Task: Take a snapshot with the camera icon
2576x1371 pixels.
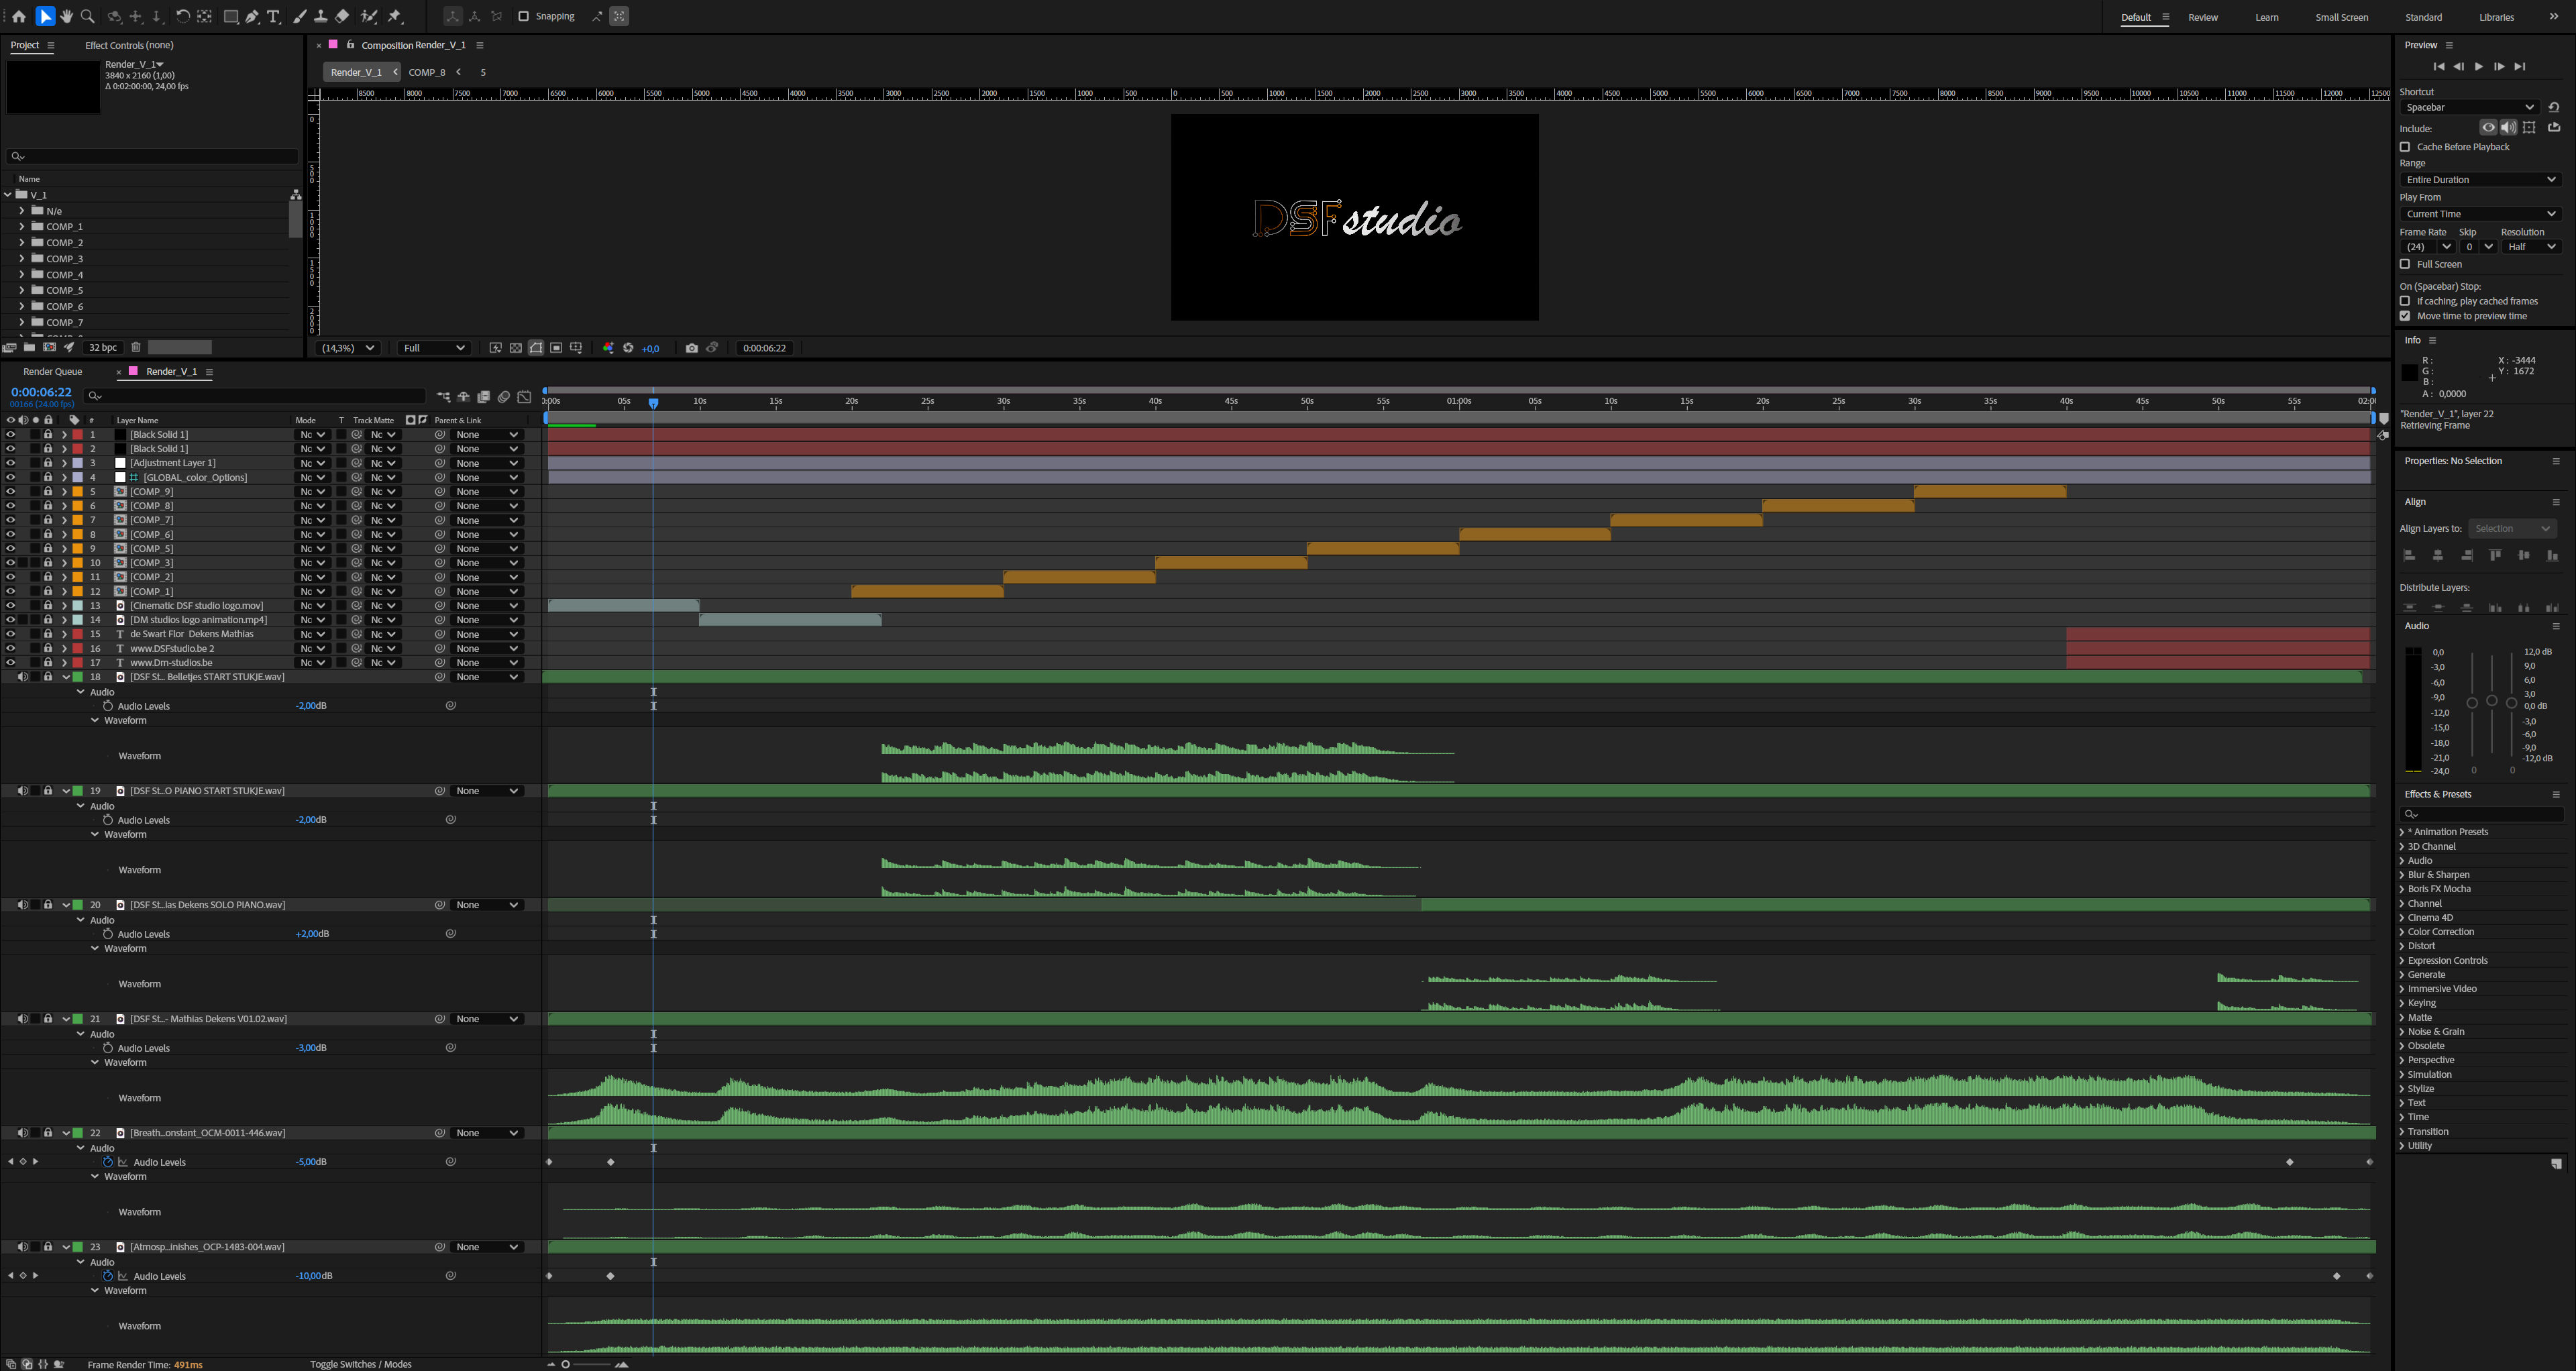Action: tap(691, 348)
